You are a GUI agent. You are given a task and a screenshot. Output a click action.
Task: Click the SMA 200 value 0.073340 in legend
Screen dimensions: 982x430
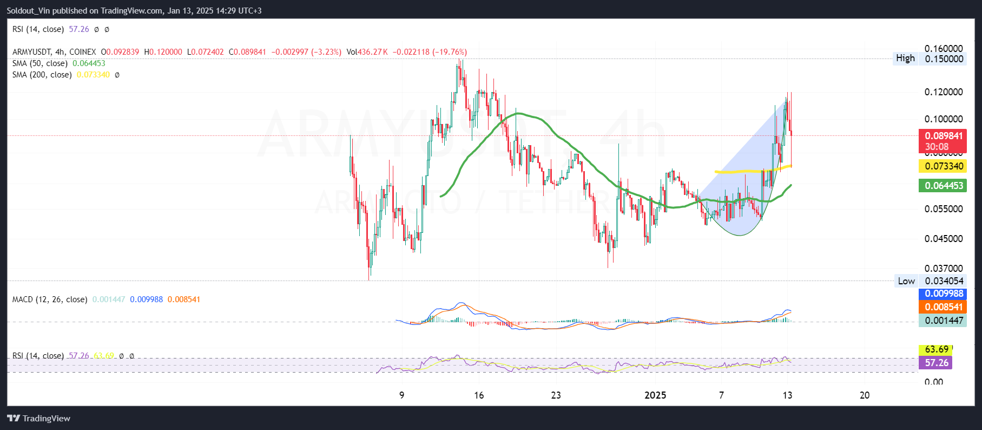93,75
